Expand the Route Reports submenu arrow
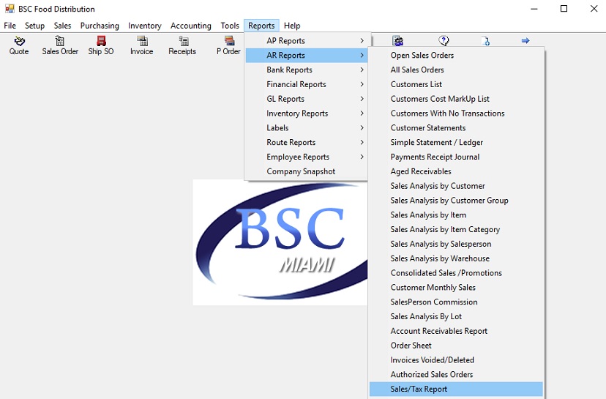Viewport: 606px width, 399px height. point(362,142)
